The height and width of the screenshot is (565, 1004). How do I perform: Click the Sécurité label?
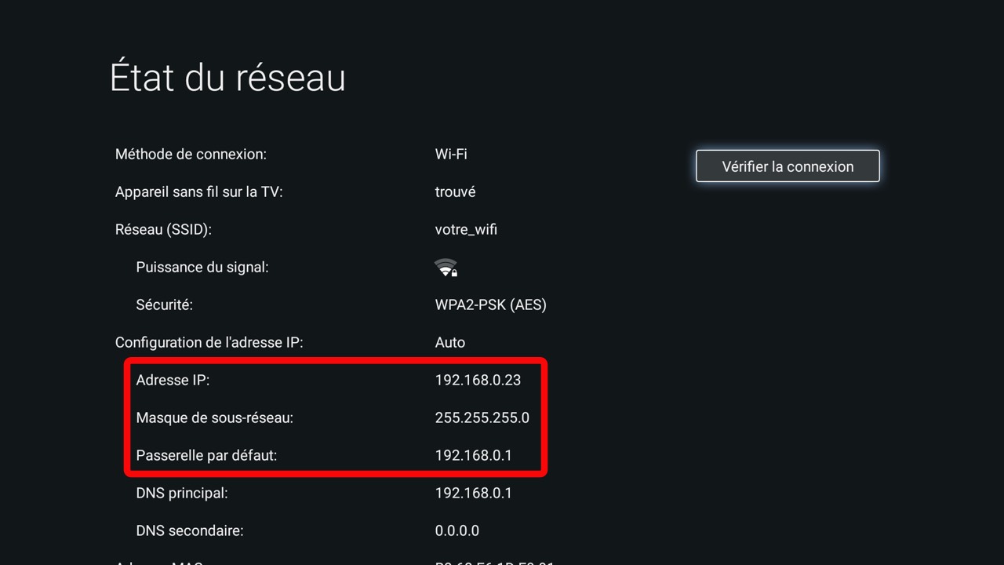(x=165, y=305)
